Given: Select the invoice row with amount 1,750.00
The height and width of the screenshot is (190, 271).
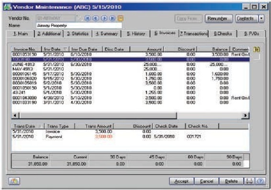Looking at the screenshot, I should (131, 78).
